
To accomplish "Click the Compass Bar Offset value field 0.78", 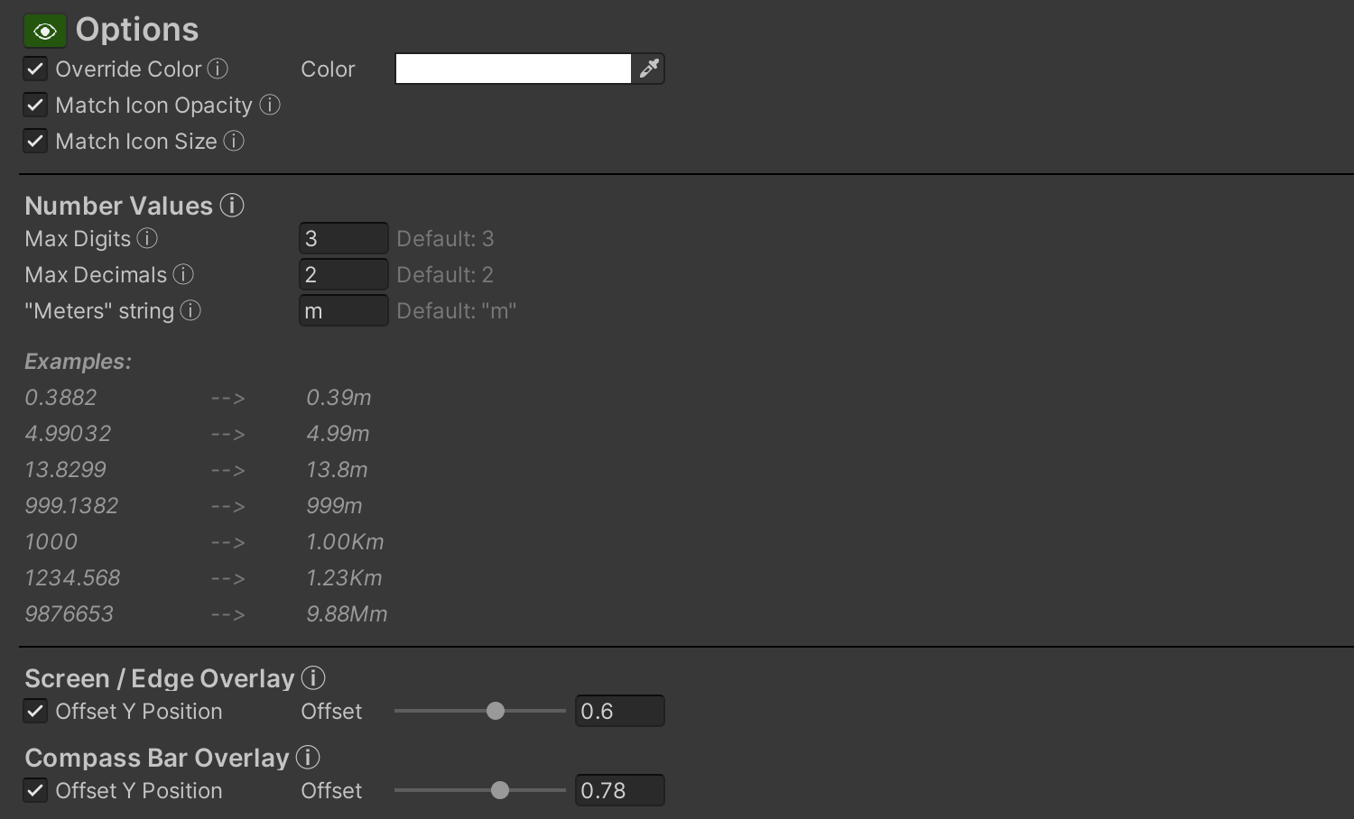I will pyautogui.click(x=619, y=790).
